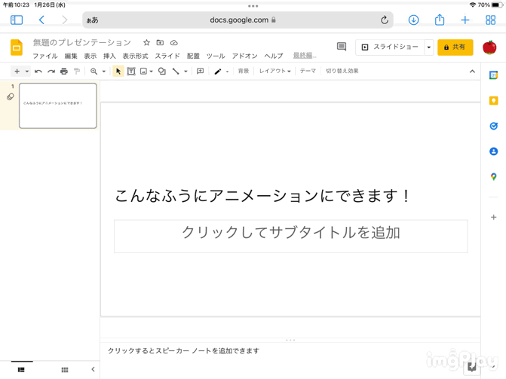The width and height of the screenshot is (506, 379).
Task: Select the line tool
Action: pyautogui.click(x=176, y=72)
